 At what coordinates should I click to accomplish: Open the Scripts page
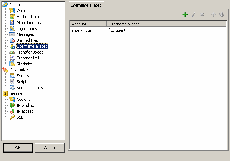[22, 82]
